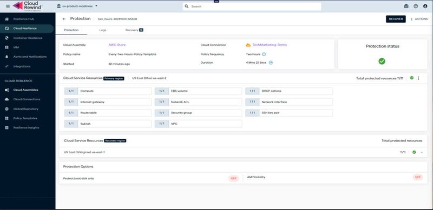The image size is (433, 210).
Task: Click the Integrations sidebar icon
Action: tap(7, 66)
